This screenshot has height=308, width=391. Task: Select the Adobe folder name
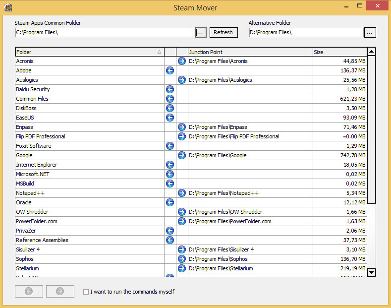24,70
